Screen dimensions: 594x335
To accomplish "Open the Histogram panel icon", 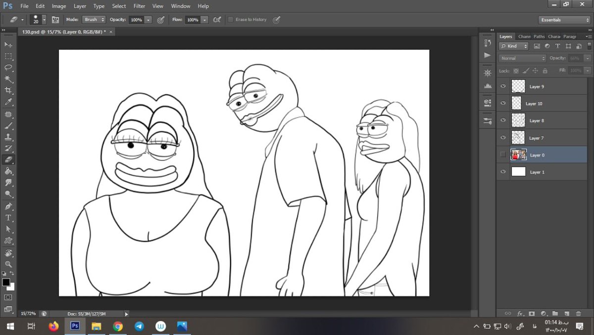I will coord(488,86).
